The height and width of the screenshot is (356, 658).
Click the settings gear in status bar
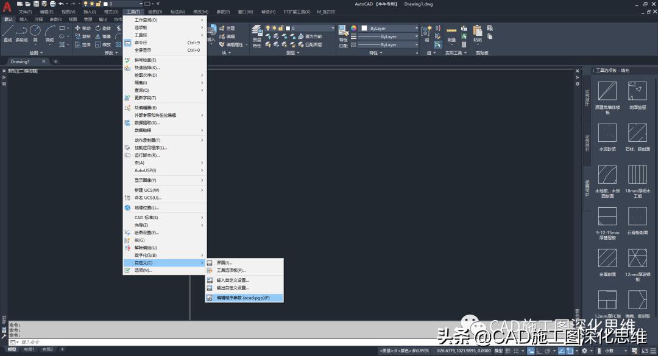coord(584,351)
